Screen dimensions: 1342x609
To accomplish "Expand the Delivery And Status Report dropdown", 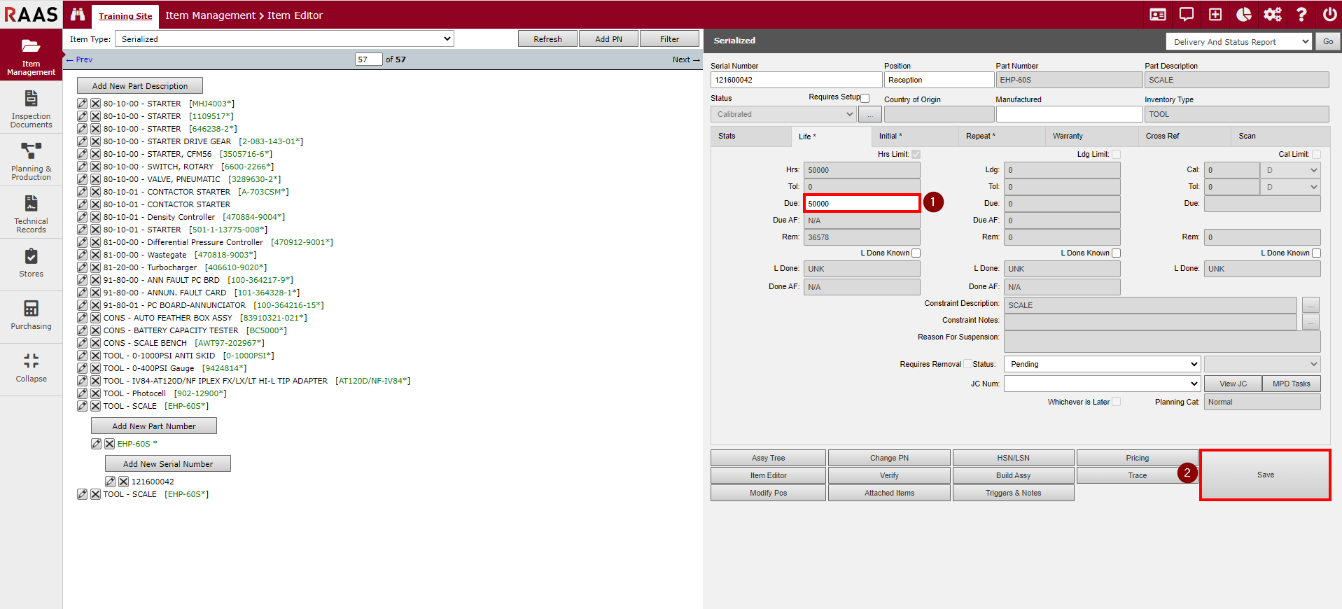I will point(1238,42).
